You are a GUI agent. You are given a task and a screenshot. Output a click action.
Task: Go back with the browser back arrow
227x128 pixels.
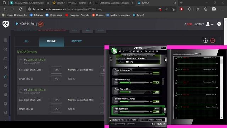coord(5,9)
